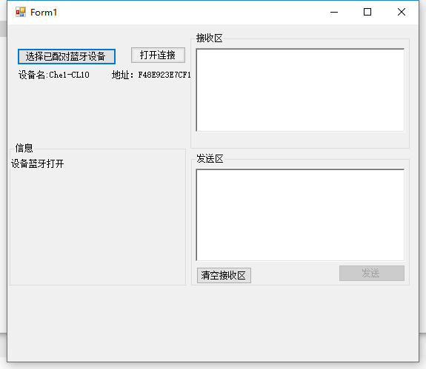The width and height of the screenshot is (426, 369).
Task: Maximize the Form1 window
Action: (367, 12)
